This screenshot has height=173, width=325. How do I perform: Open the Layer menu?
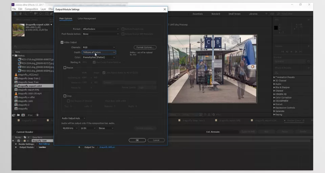click(x=43, y=9)
